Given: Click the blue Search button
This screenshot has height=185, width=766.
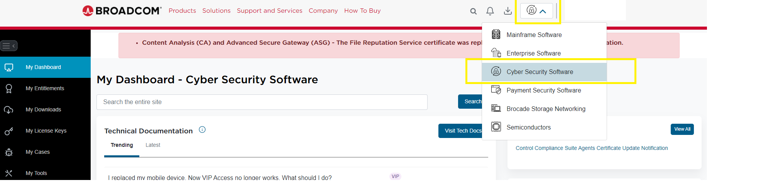Looking at the screenshot, I should 470,102.
